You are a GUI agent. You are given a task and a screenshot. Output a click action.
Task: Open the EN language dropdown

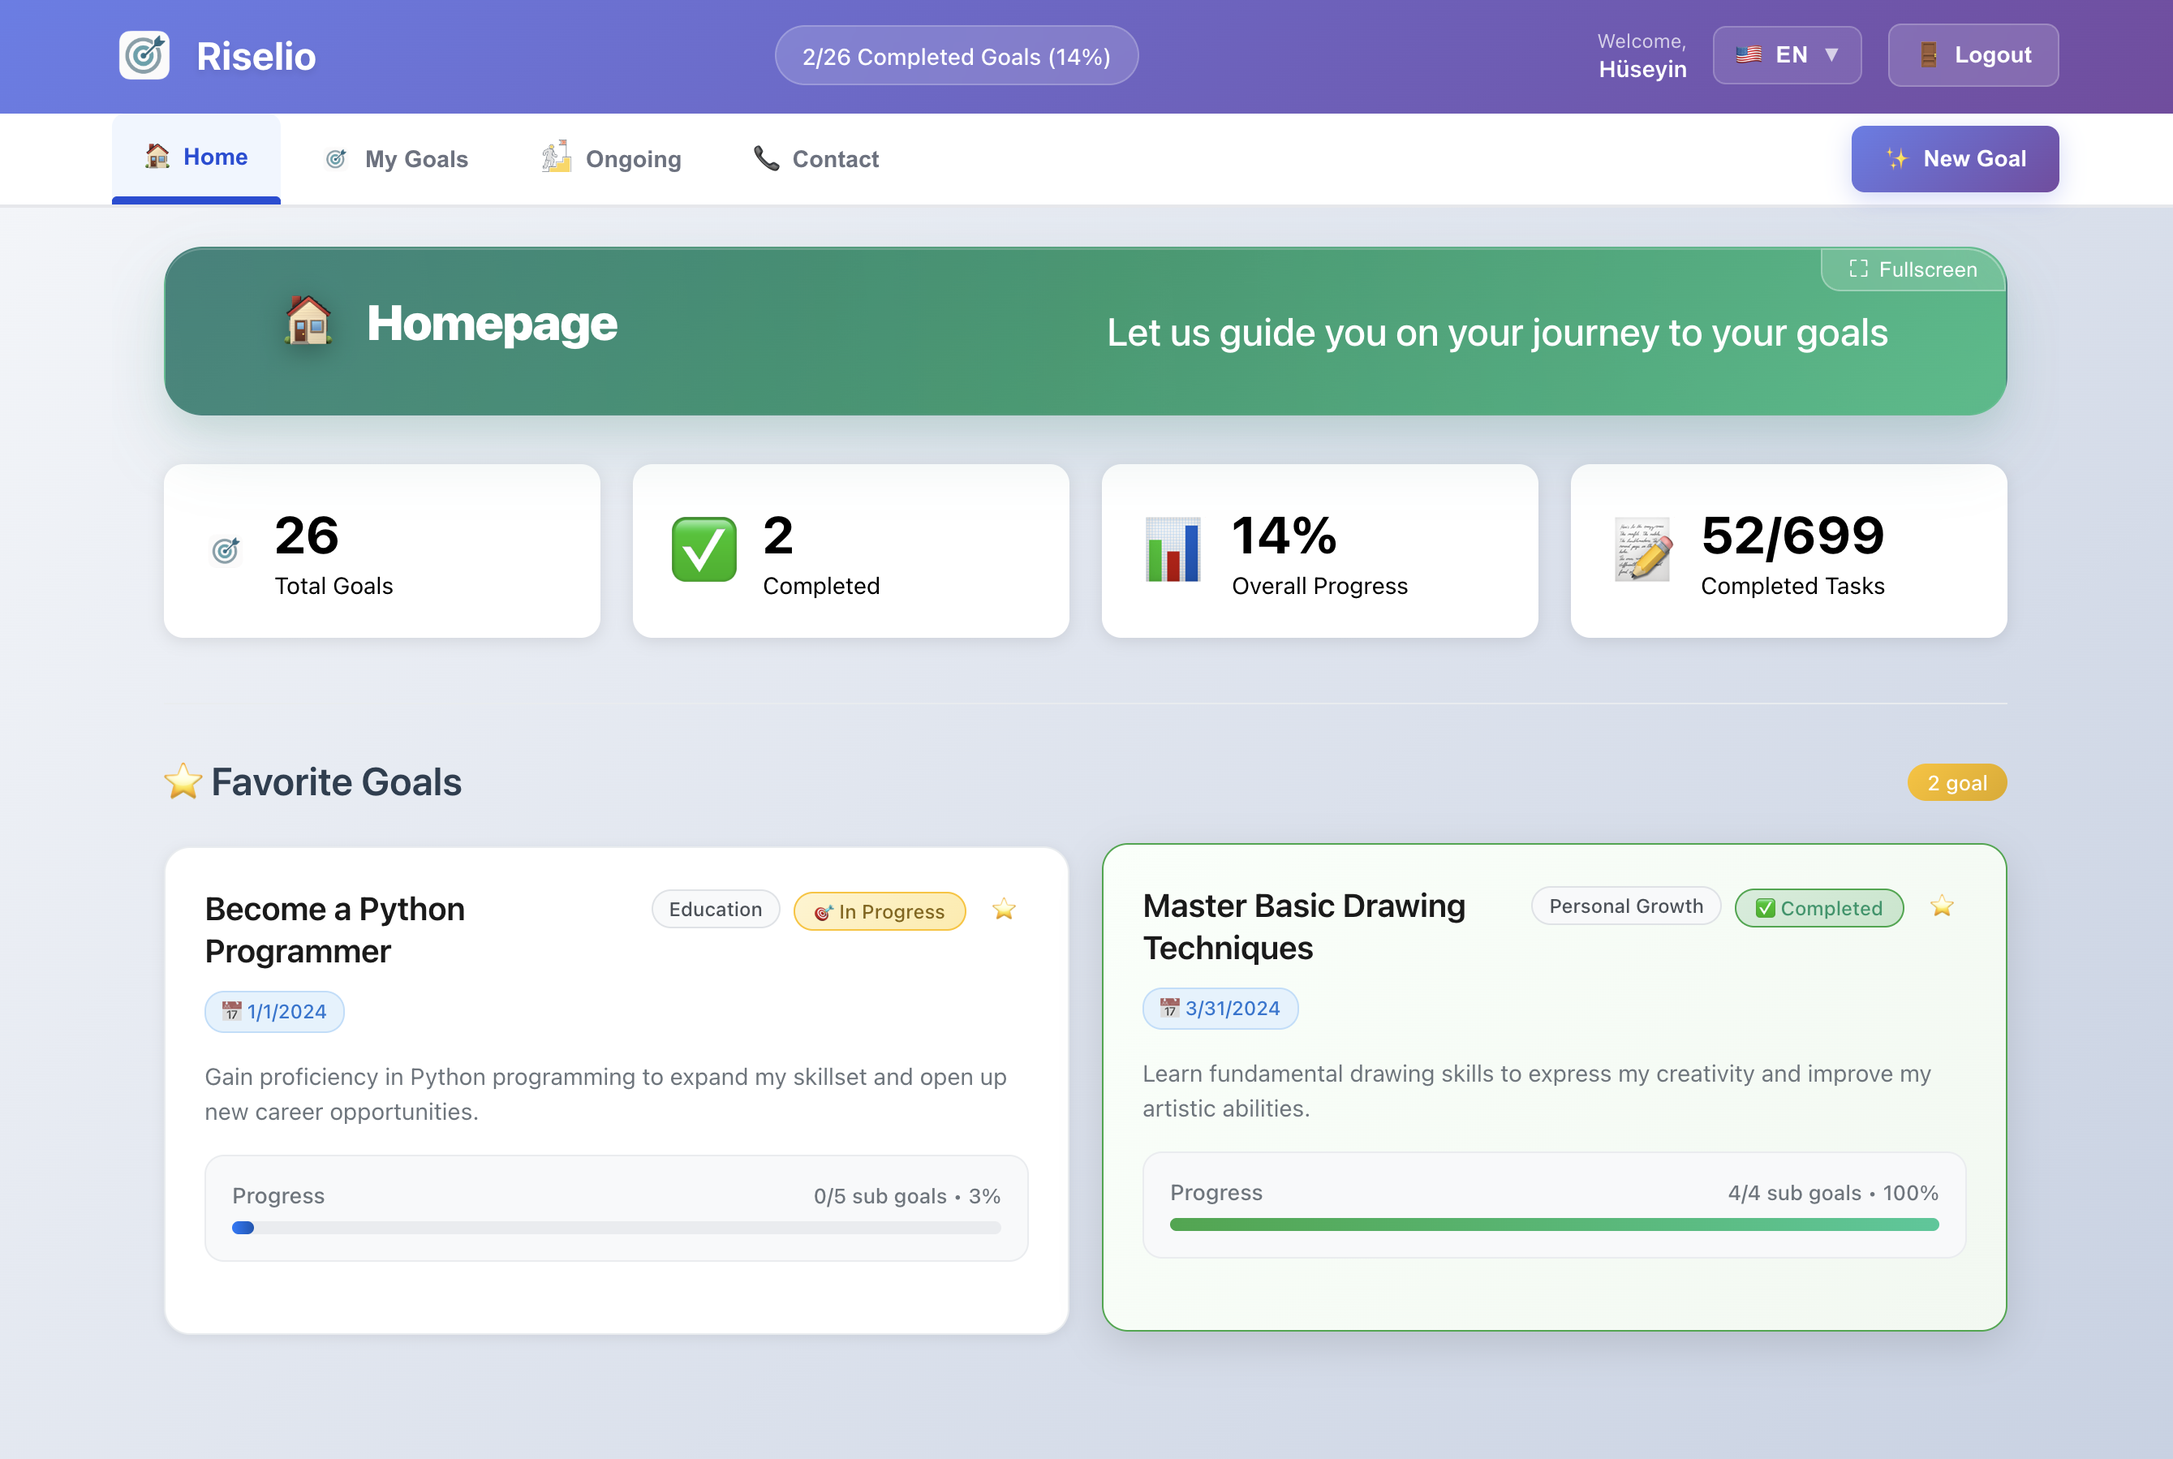(x=1787, y=54)
